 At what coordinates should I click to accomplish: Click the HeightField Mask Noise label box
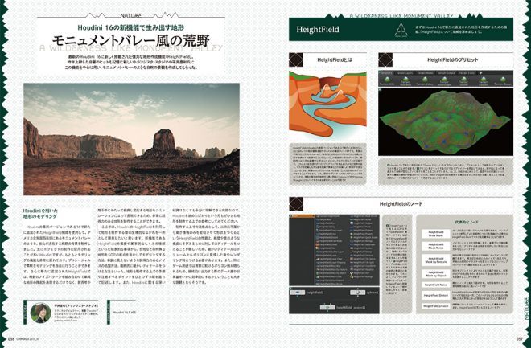pyautogui.click(x=436, y=246)
